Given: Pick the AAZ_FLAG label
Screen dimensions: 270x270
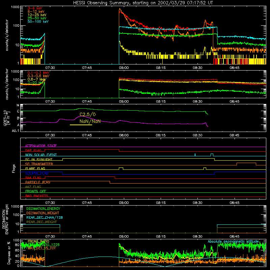Looking at the screenshot, I should pyautogui.click(x=33, y=187).
